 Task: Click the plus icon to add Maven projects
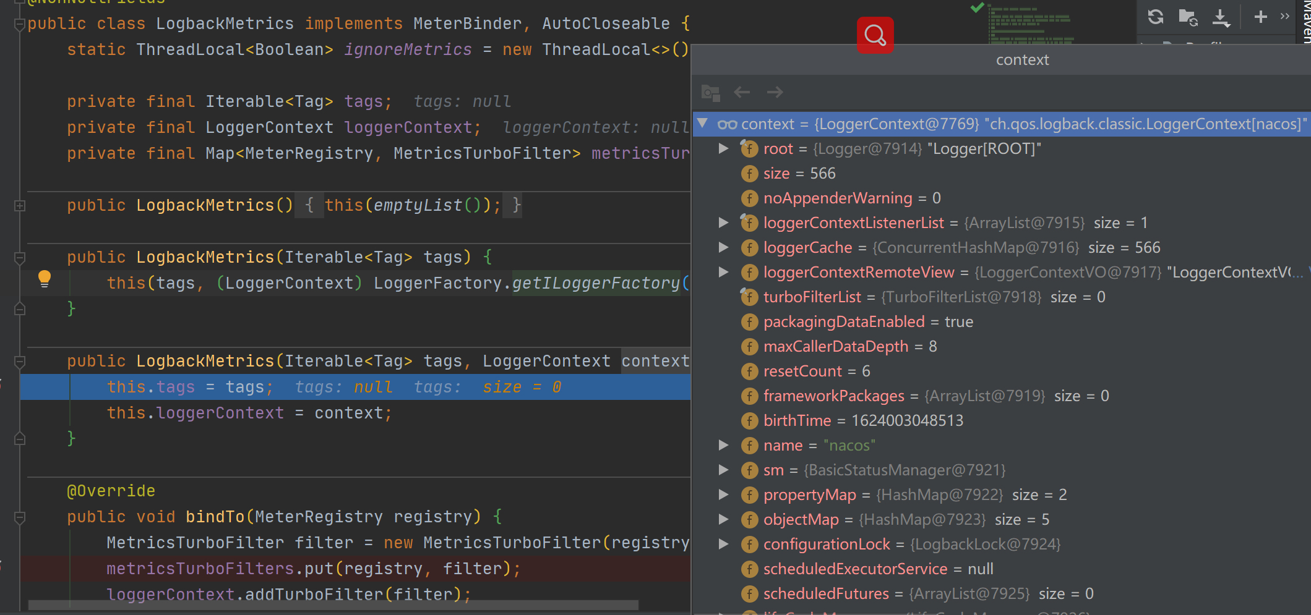point(1260,17)
